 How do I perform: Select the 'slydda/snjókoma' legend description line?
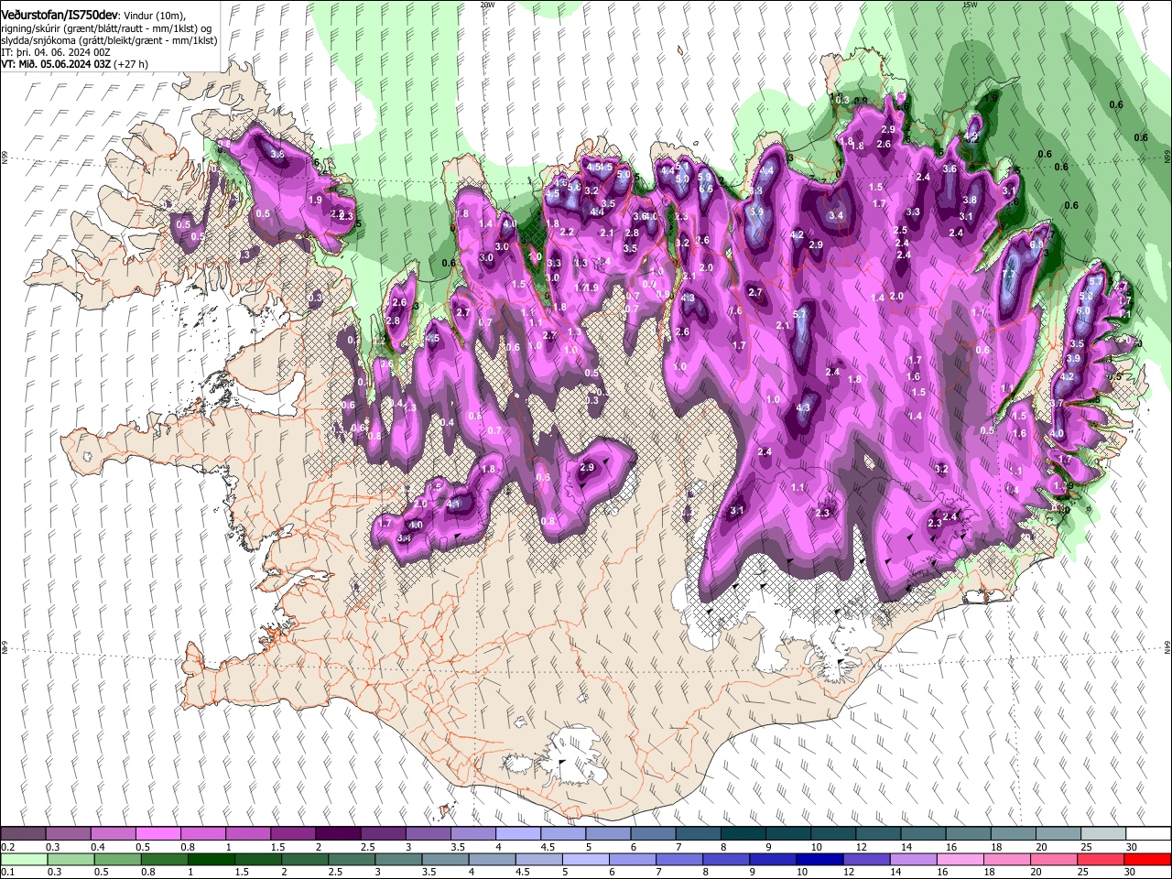coord(109,40)
